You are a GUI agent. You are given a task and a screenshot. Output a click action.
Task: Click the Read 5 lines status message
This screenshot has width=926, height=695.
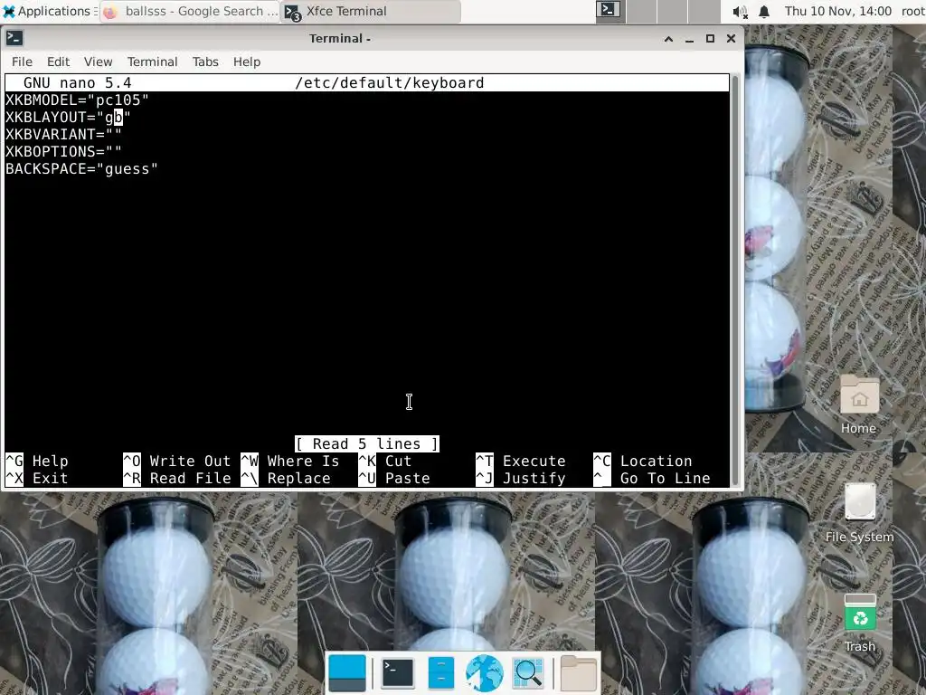pos(367,443)
